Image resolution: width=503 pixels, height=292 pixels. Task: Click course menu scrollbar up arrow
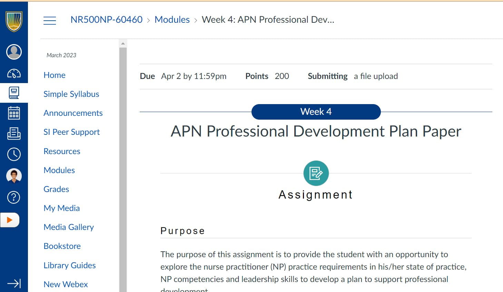pyautogui.click(x=123, y=43)
